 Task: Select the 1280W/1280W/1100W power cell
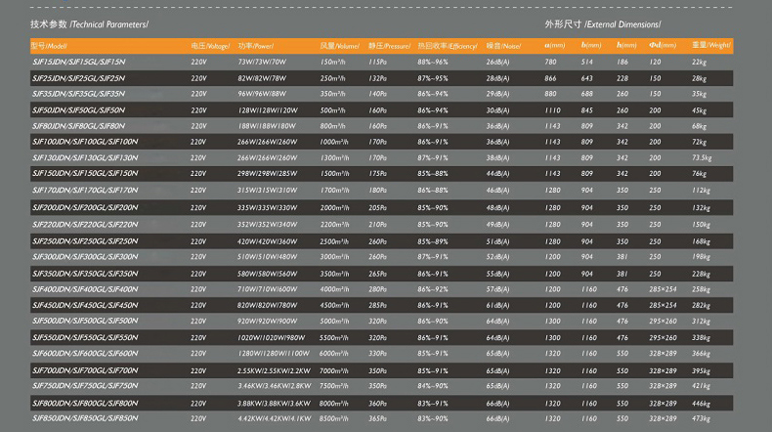tap(267, 354)
